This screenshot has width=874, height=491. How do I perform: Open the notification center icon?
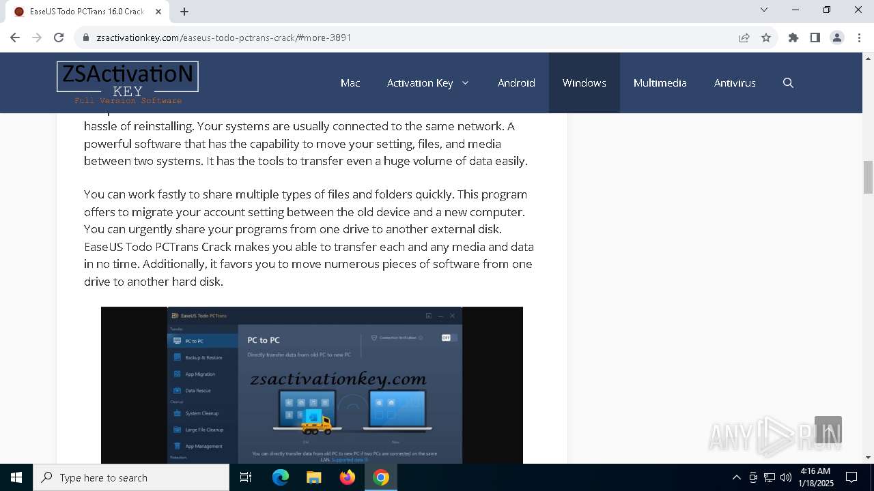pos(851,477)
